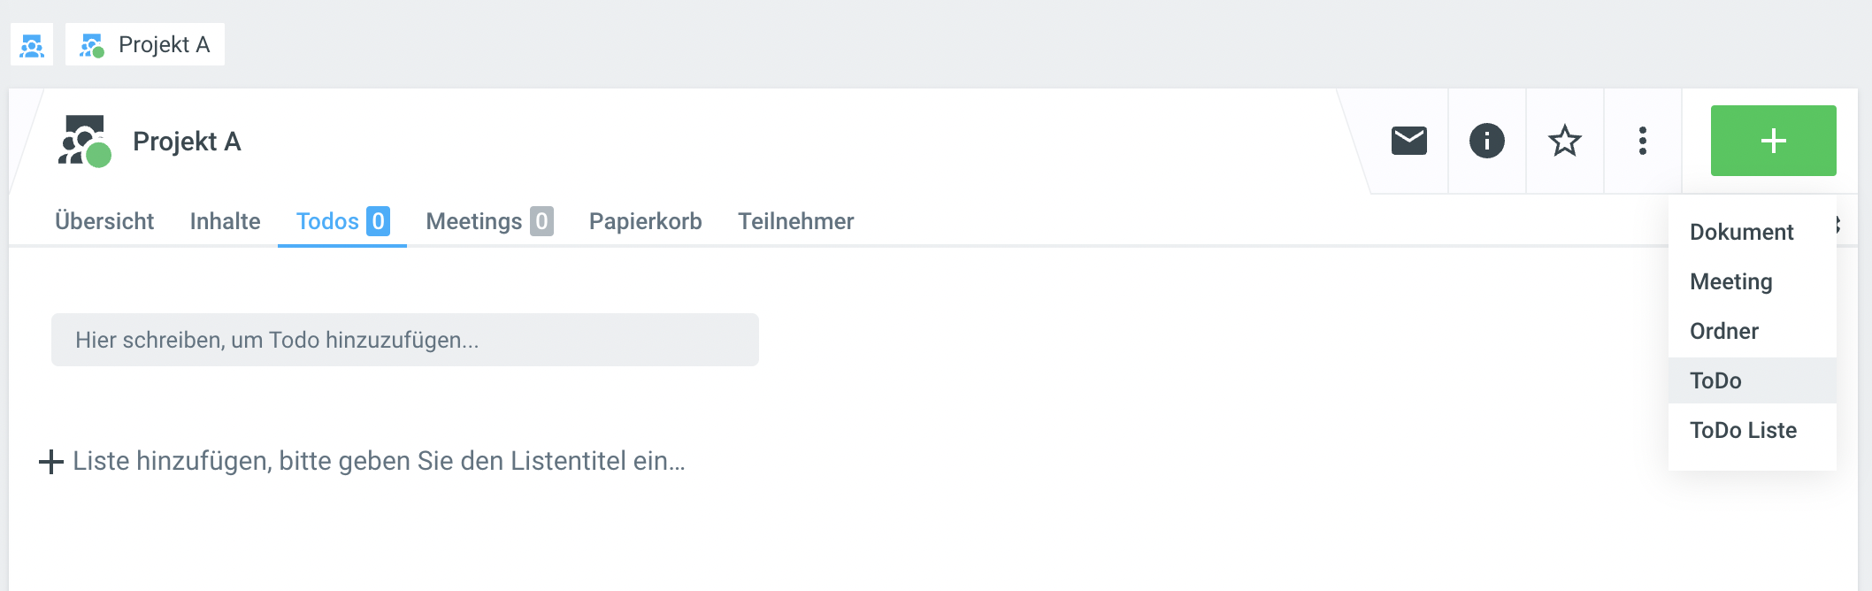
Task: Choose Dokument from the add menu
Action: (x=1741, y=232)
